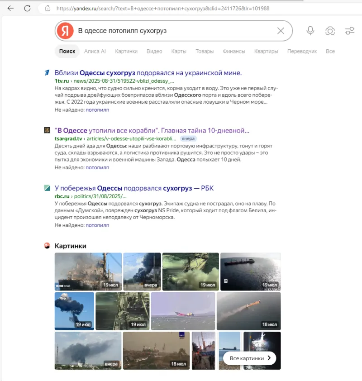
Task: Open 1tv.ru news/2025-08-31 path link
Action: click(x=124, y=81)
